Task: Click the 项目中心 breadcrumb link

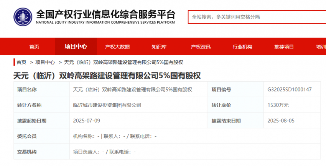Action: [45, 62]
